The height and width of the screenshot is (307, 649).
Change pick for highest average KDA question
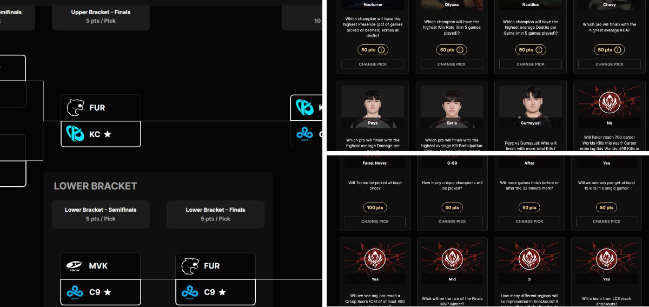[x=610, y=64]
